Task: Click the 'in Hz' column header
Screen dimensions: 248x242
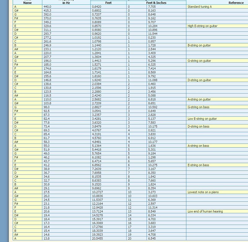Action: point(66,3)
